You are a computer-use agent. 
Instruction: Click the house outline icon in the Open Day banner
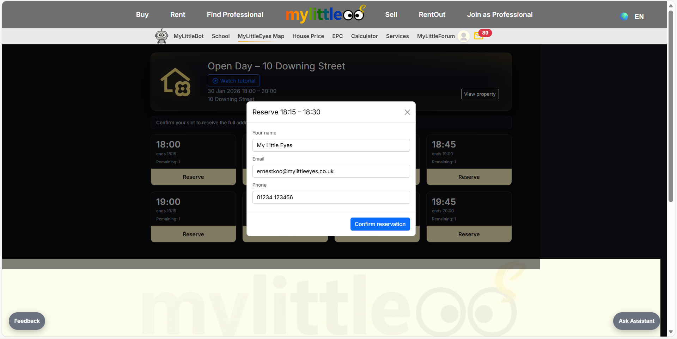click(175, 82)
